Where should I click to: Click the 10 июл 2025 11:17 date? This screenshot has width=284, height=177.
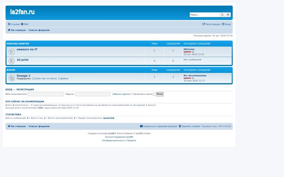coord(194,81)
